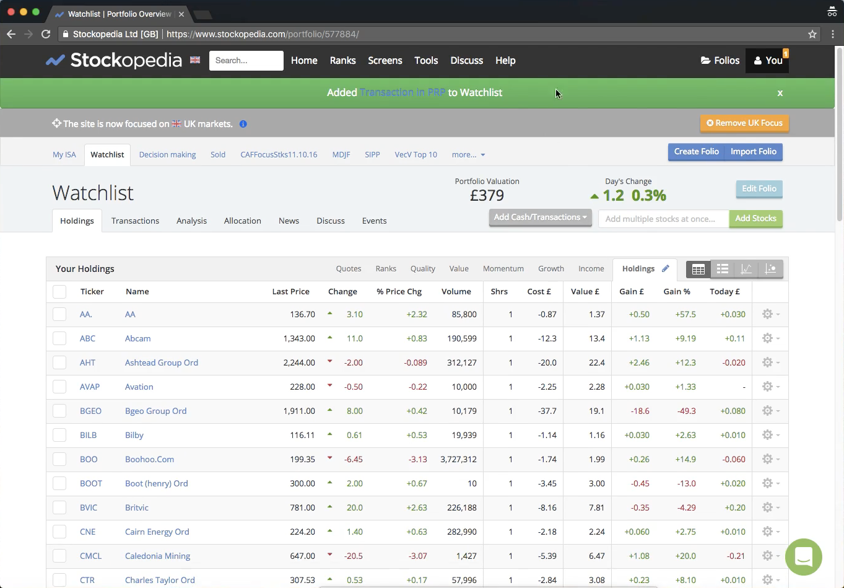Open the Screens menu
Image resolution: width=844 pixels, height=588 pixels.
pos(385,60)
